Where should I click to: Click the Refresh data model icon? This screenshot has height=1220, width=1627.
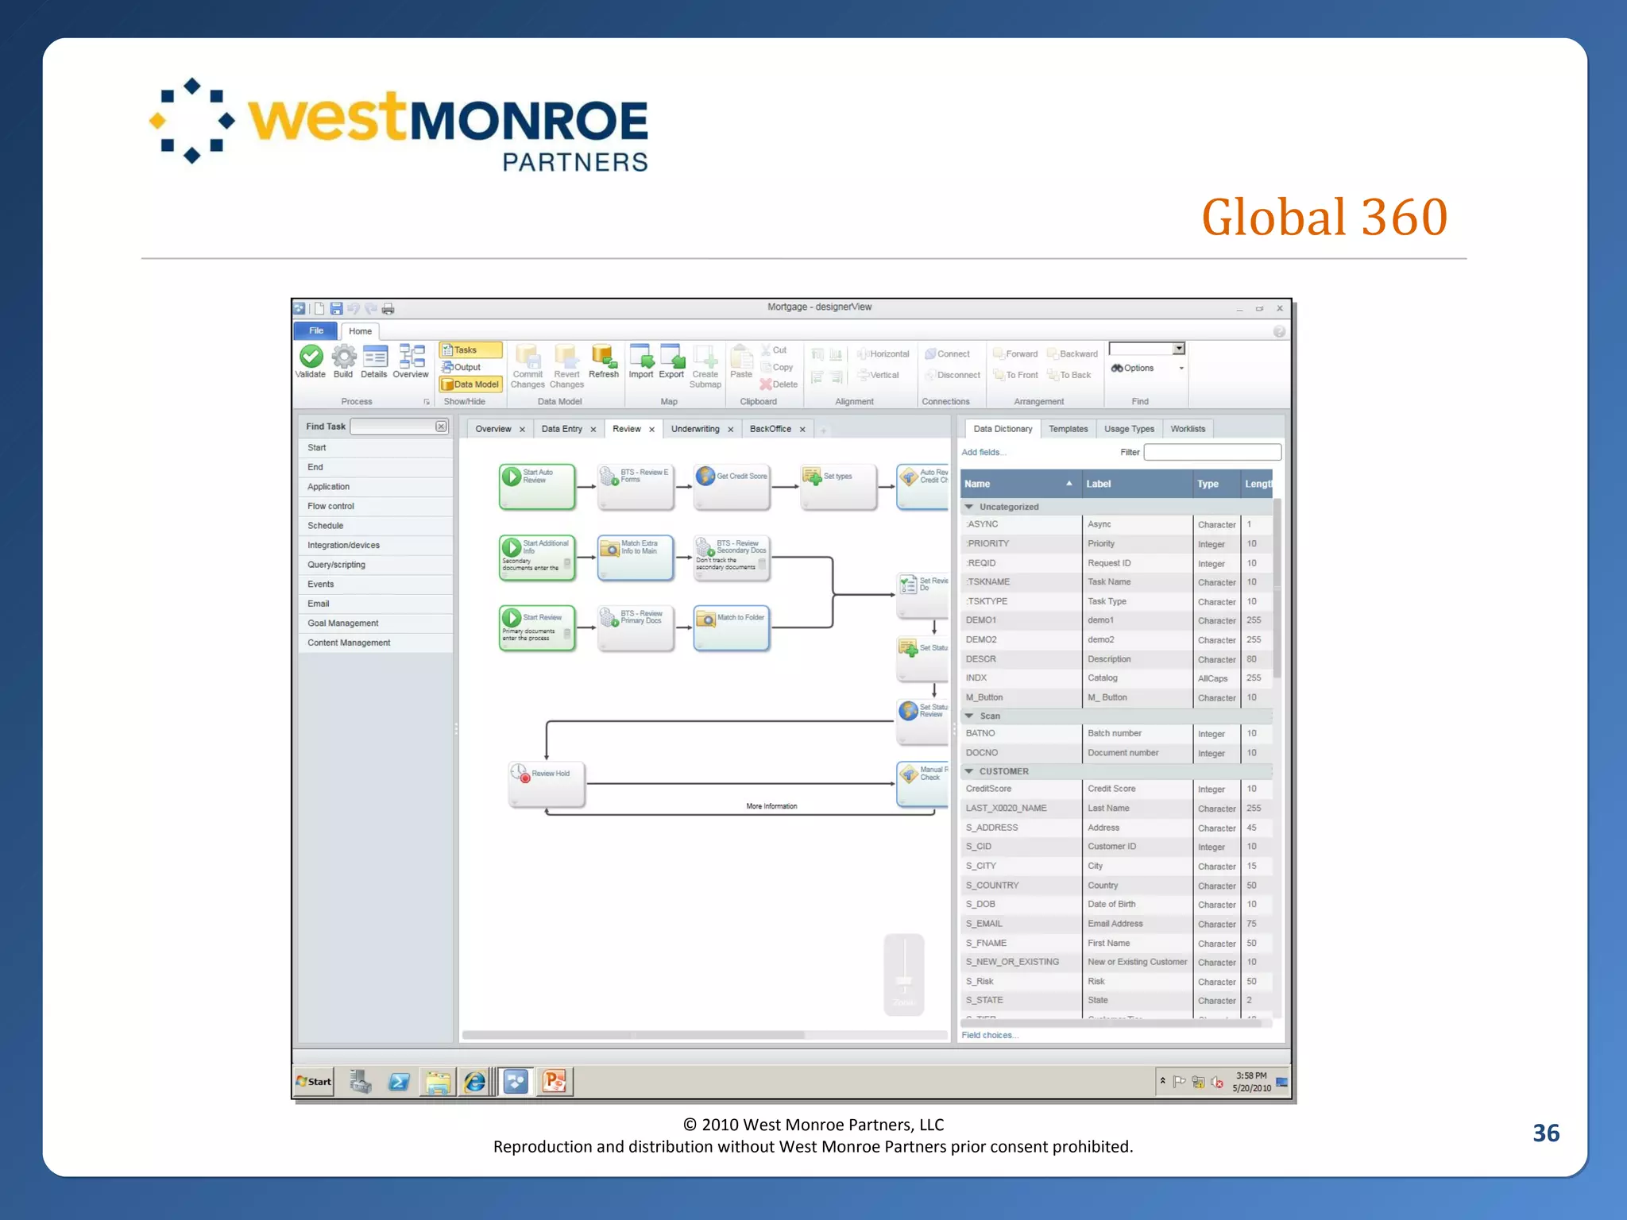(604, 356)
